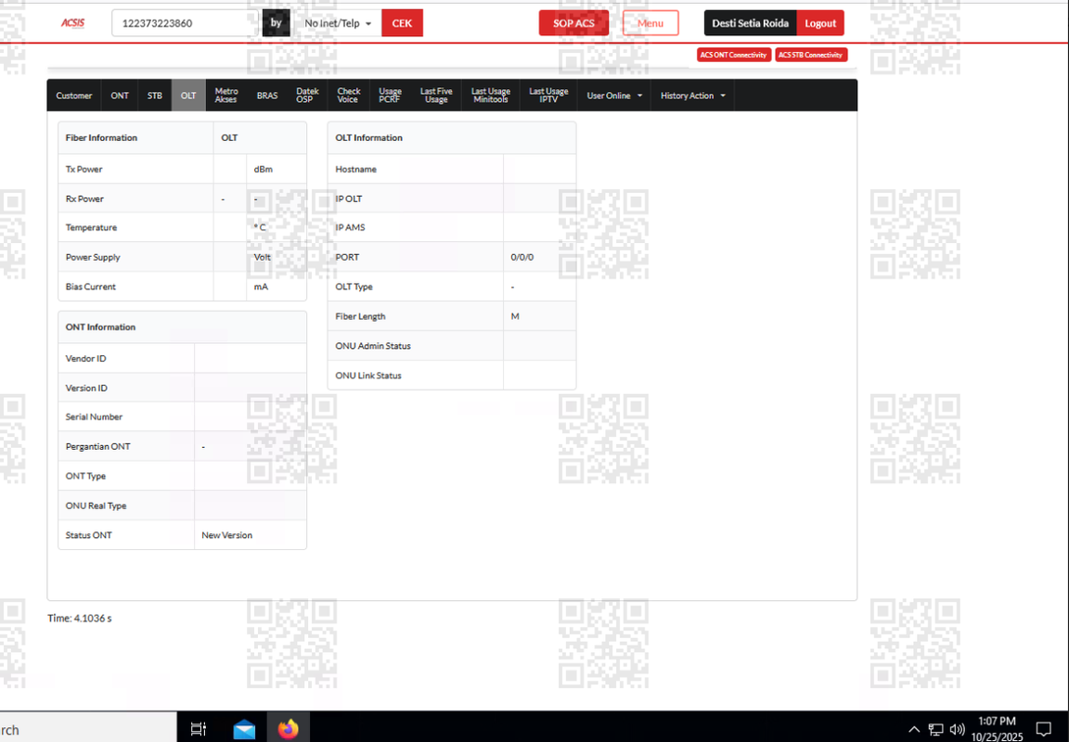Click the IP OLT label

(x=348, y=199)
